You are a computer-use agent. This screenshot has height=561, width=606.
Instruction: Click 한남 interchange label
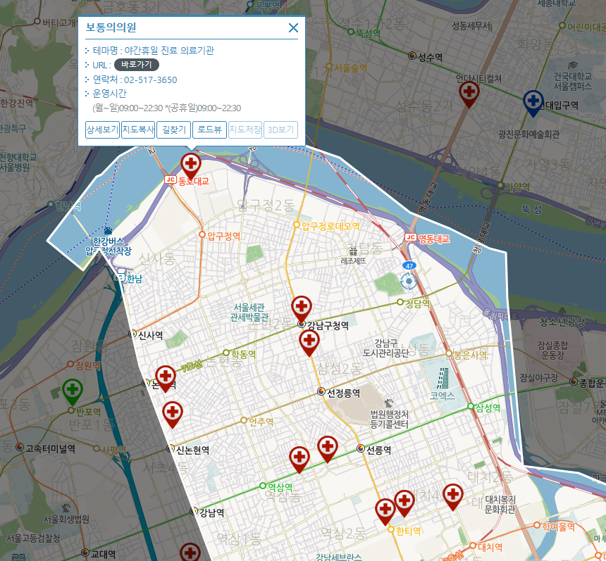click(135, 279)
